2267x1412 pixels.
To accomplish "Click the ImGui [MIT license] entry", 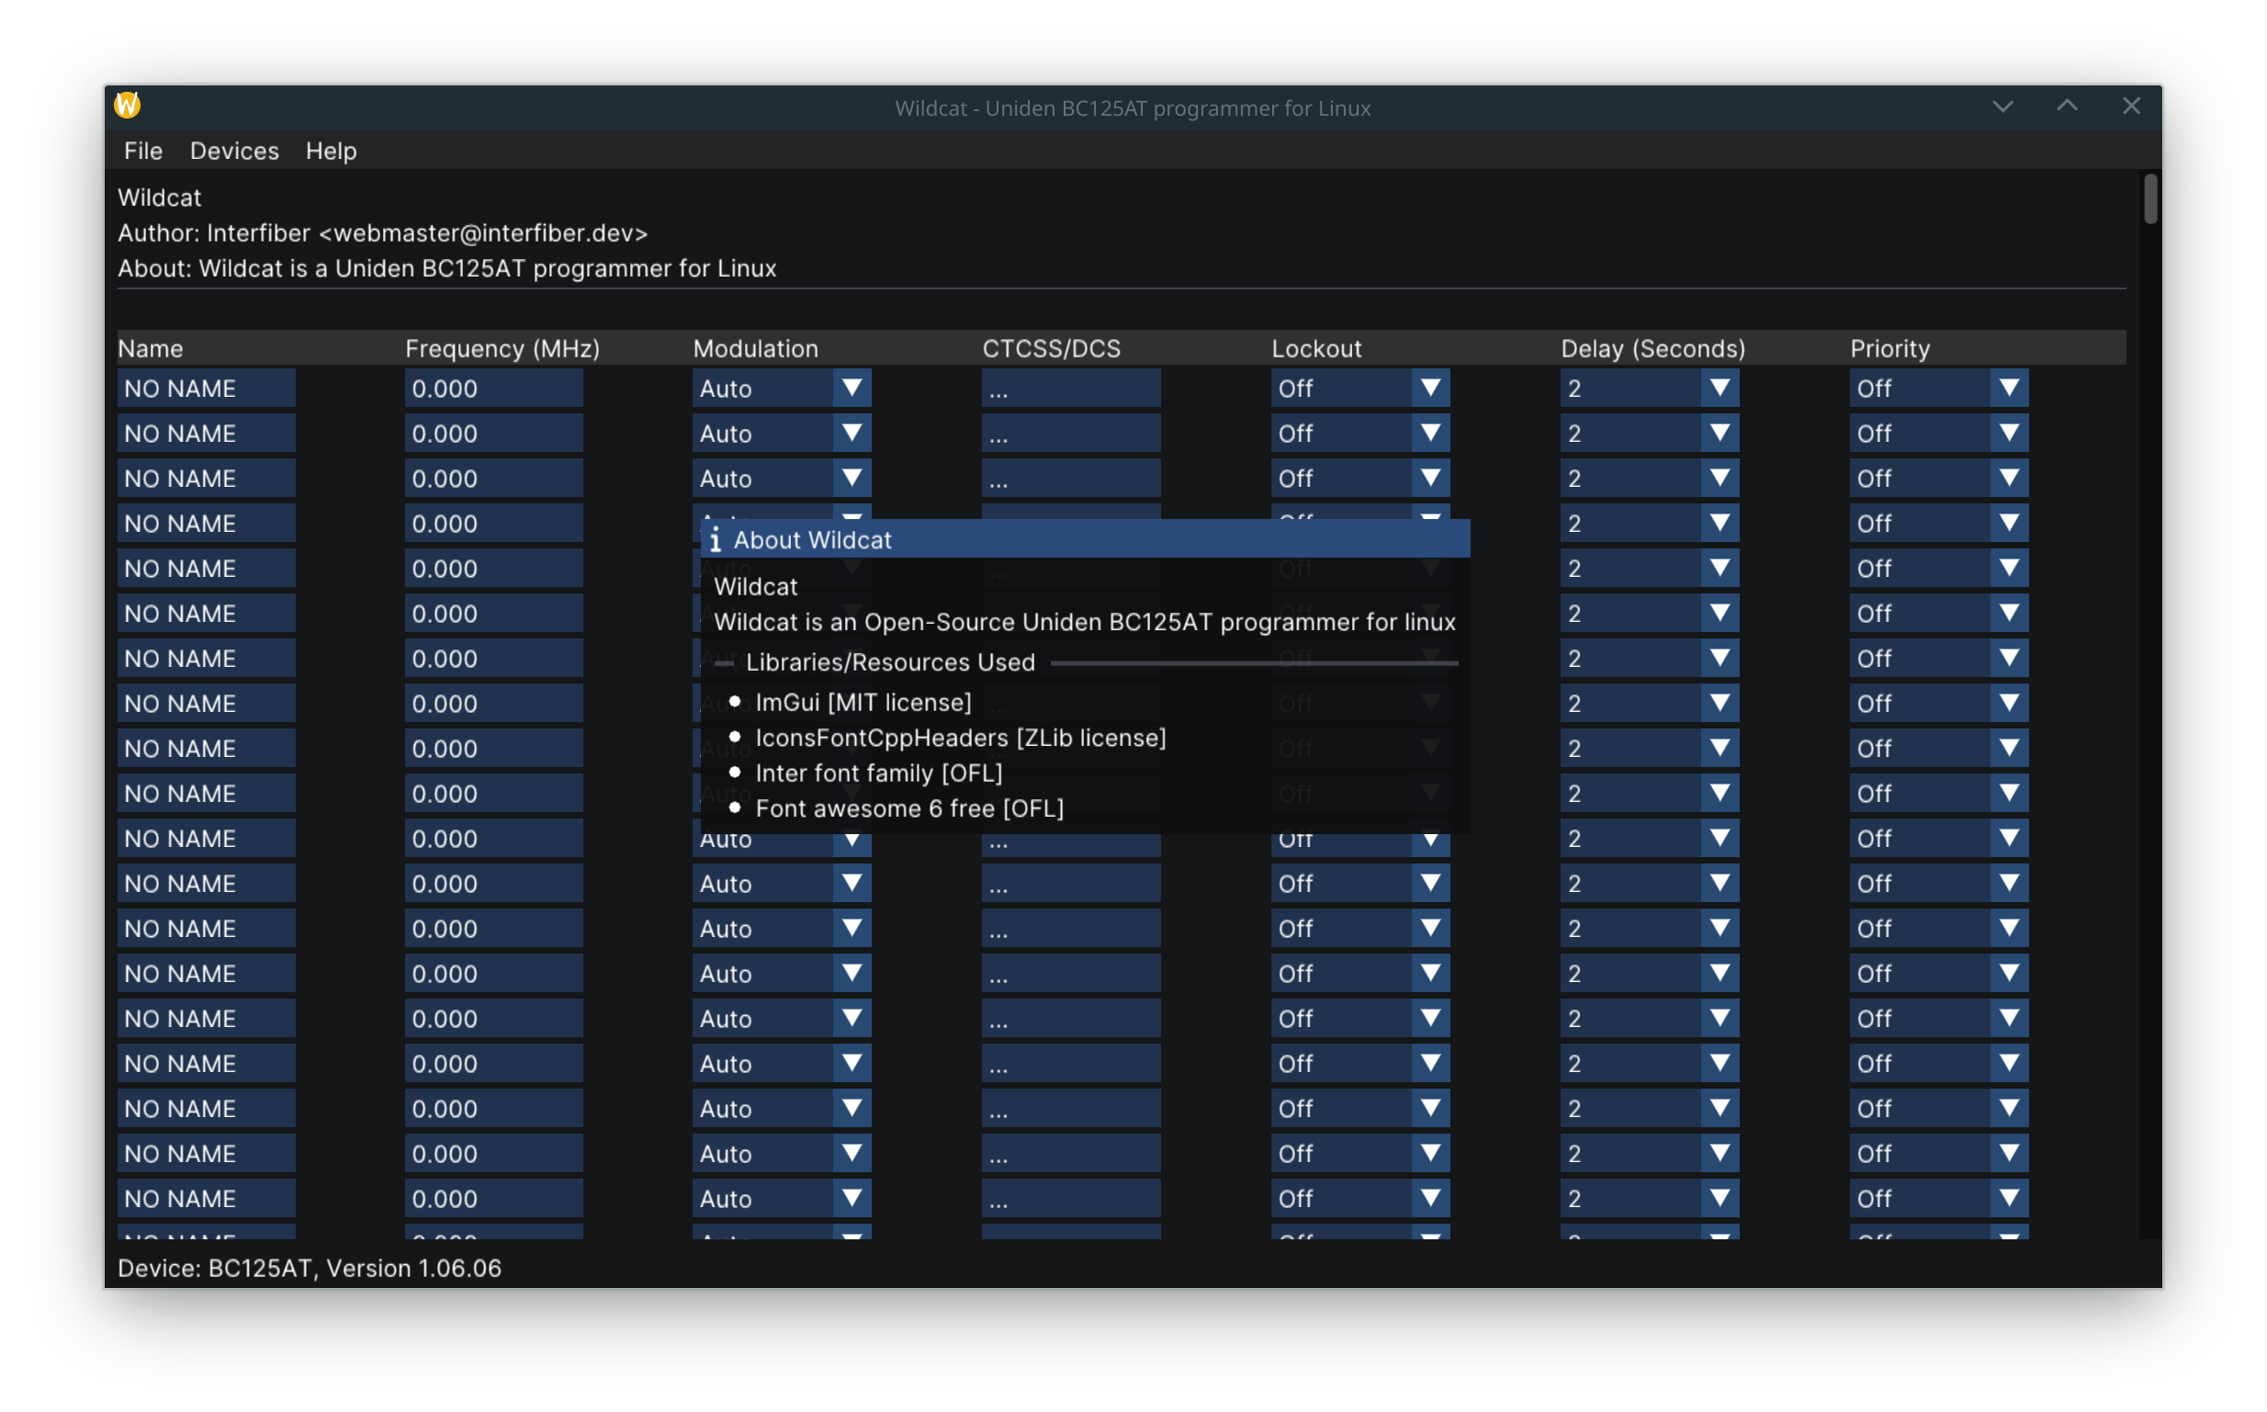I will pos(863,702).
